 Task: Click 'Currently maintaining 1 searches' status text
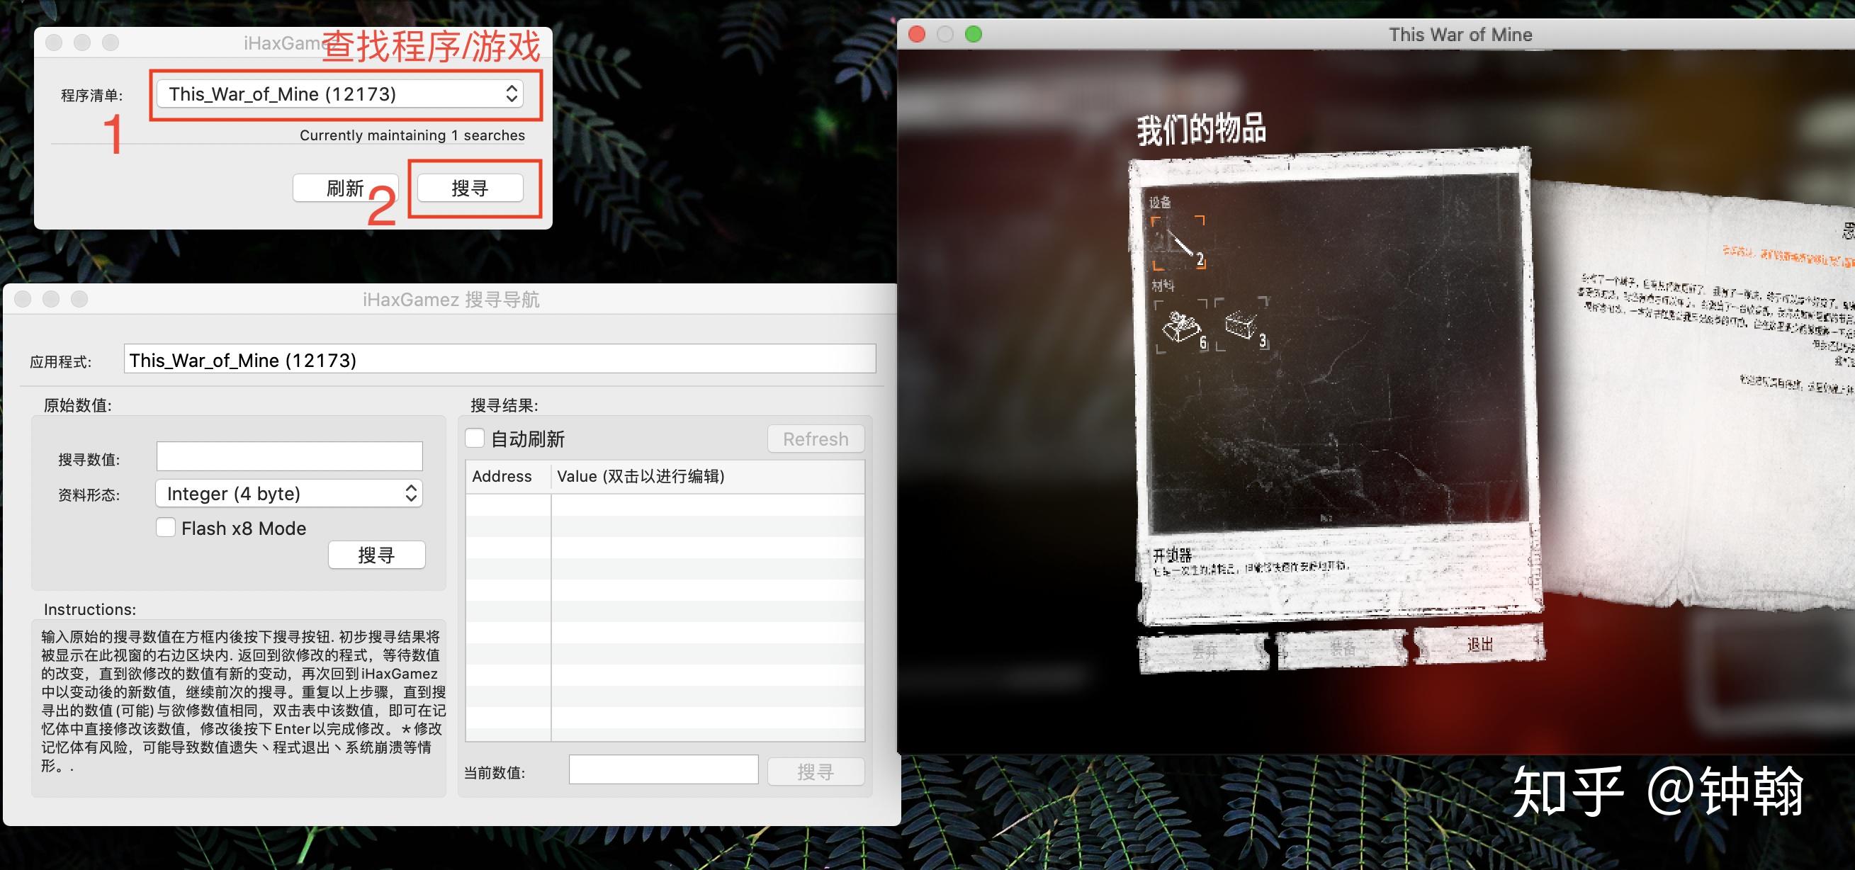pos(412,135)
